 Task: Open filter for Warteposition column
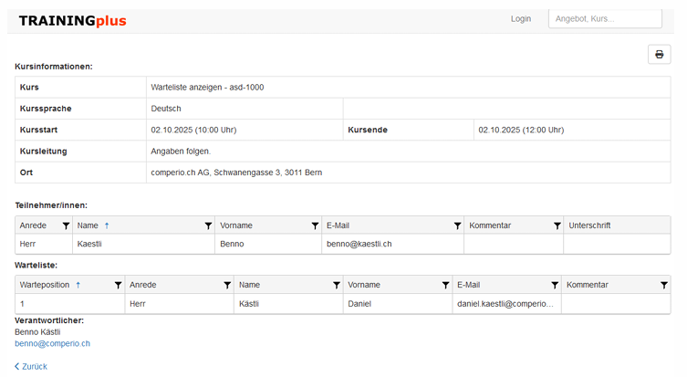(118, 286)
